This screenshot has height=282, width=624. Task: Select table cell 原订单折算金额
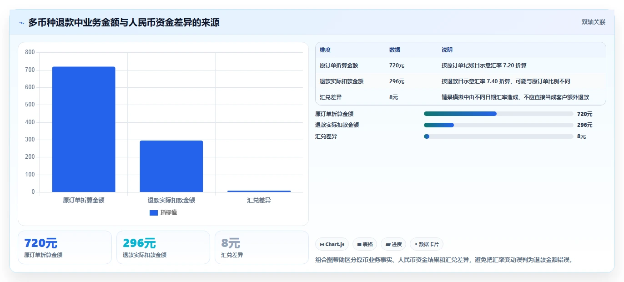339,65
